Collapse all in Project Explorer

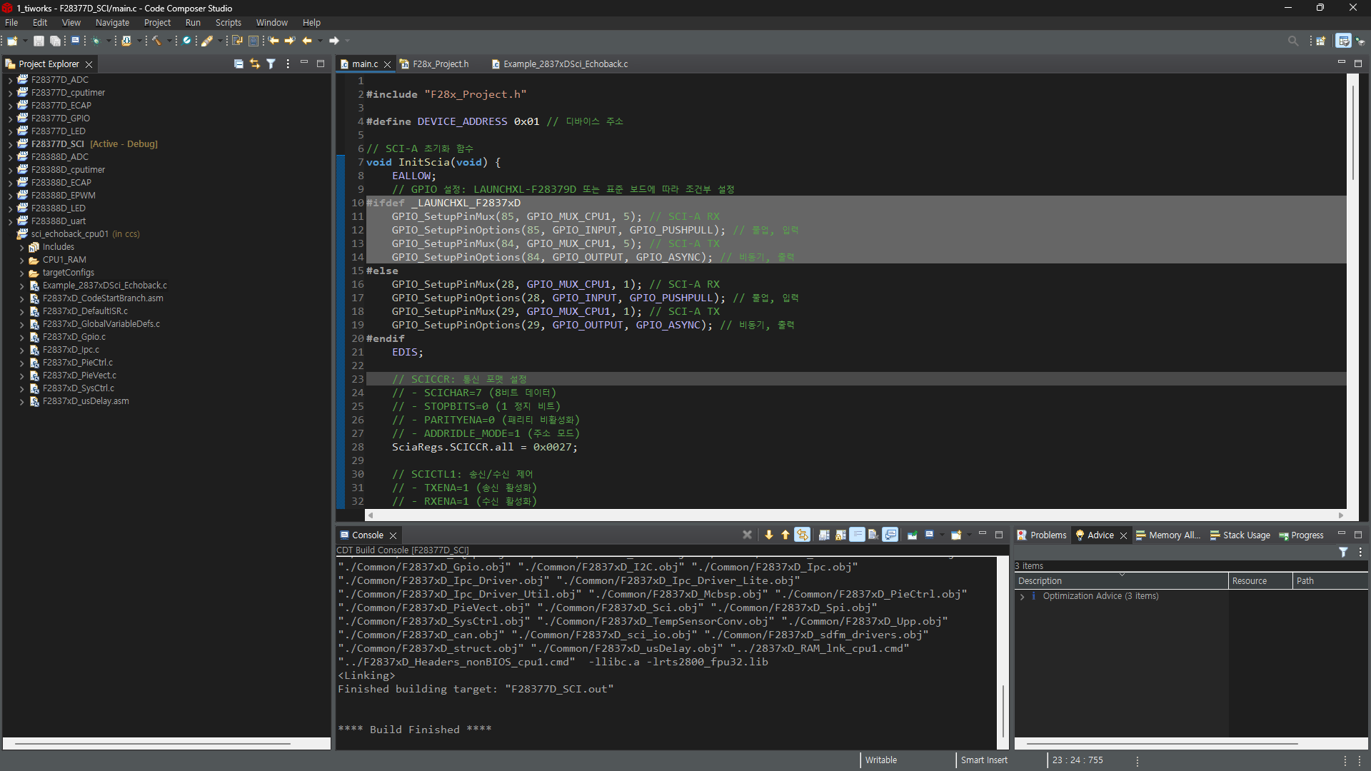[238, 64]
